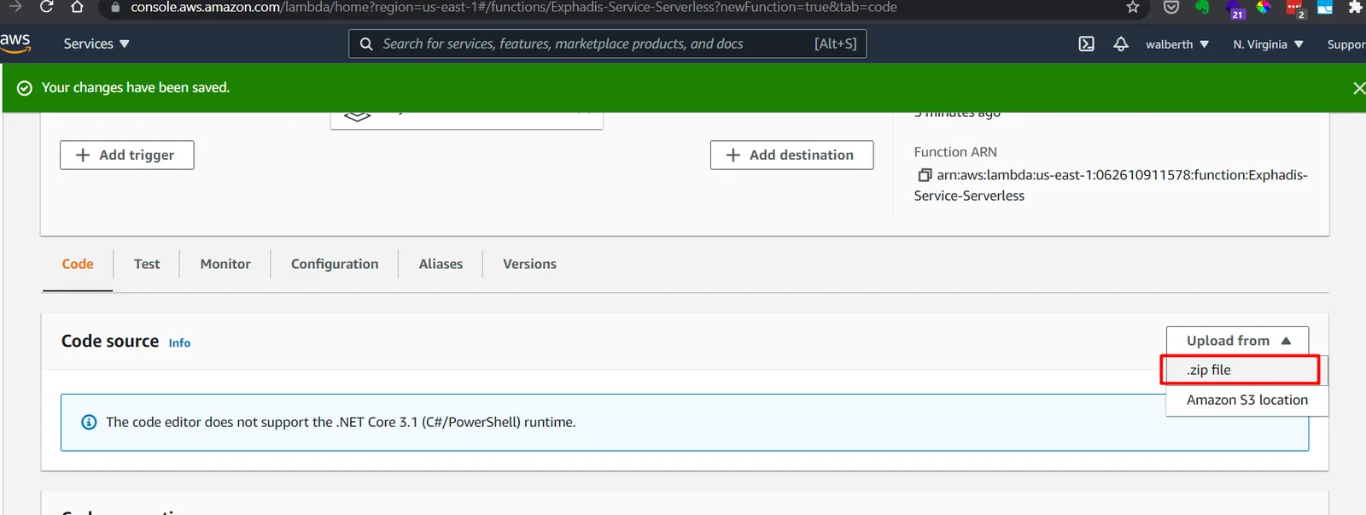The width and height of the screenshot is (1366, 515).
Task: Open the Support menu
Action: point(1346,44)
